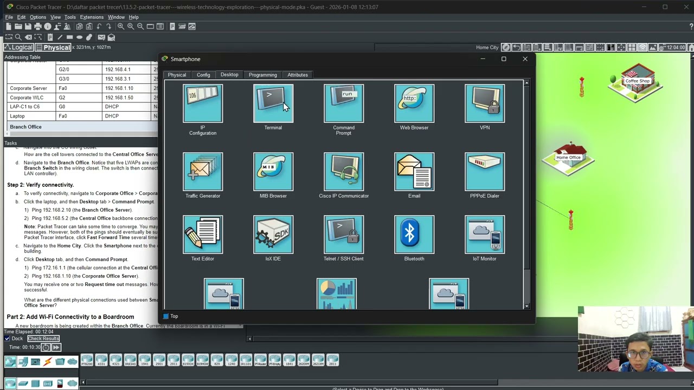Toggle the Top checkbox in Smartphone window
The width and height of the screenshot is (694, 390).
[x=166, y=316]
